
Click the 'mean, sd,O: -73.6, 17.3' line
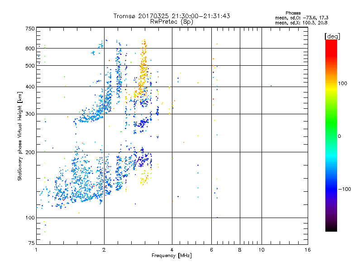[x=301, y=18]
